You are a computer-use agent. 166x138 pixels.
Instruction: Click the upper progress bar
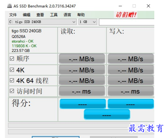pos(69,125)
